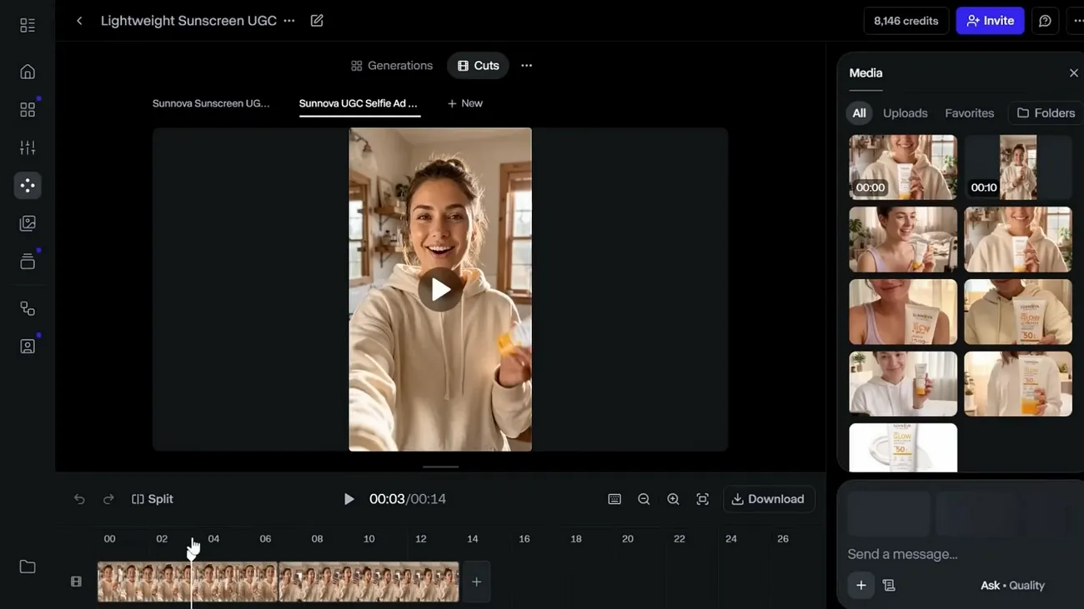The width and height of the screenshot is (1084, 609).
Task: Zoom out the timeline
Action: click(644, 499)
